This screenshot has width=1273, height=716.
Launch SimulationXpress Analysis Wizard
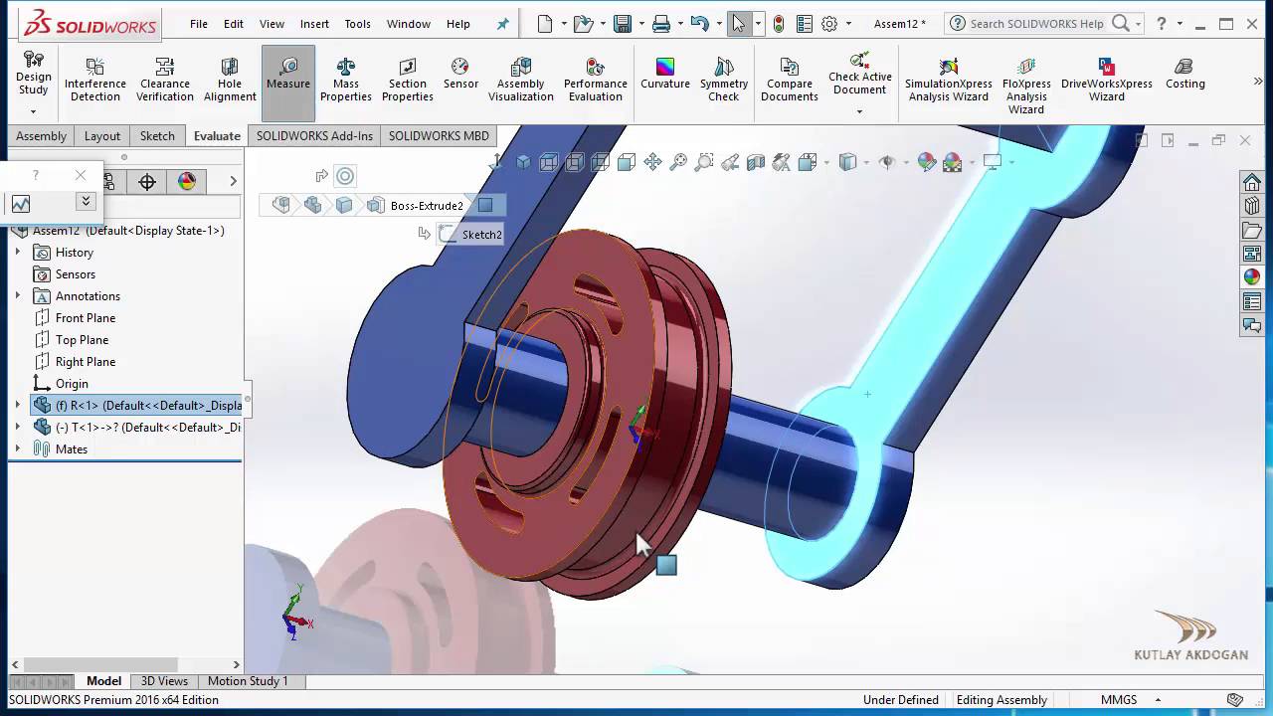click(x=949, y=79)
